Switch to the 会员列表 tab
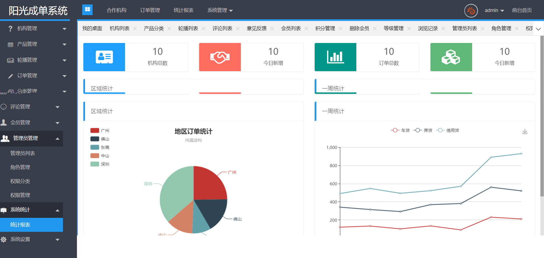This screenshot has height=258, width=544. [291, 28]
